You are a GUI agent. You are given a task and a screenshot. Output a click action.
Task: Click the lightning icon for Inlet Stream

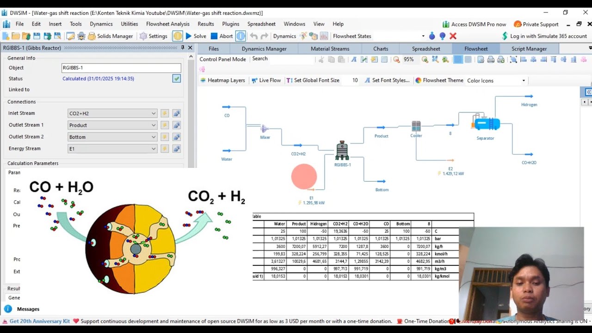pos(164,113)
